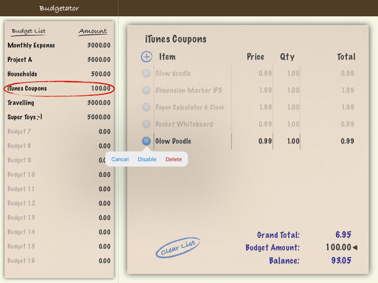
Task: Select the Budget 13 row
Action: coord(59,218)
